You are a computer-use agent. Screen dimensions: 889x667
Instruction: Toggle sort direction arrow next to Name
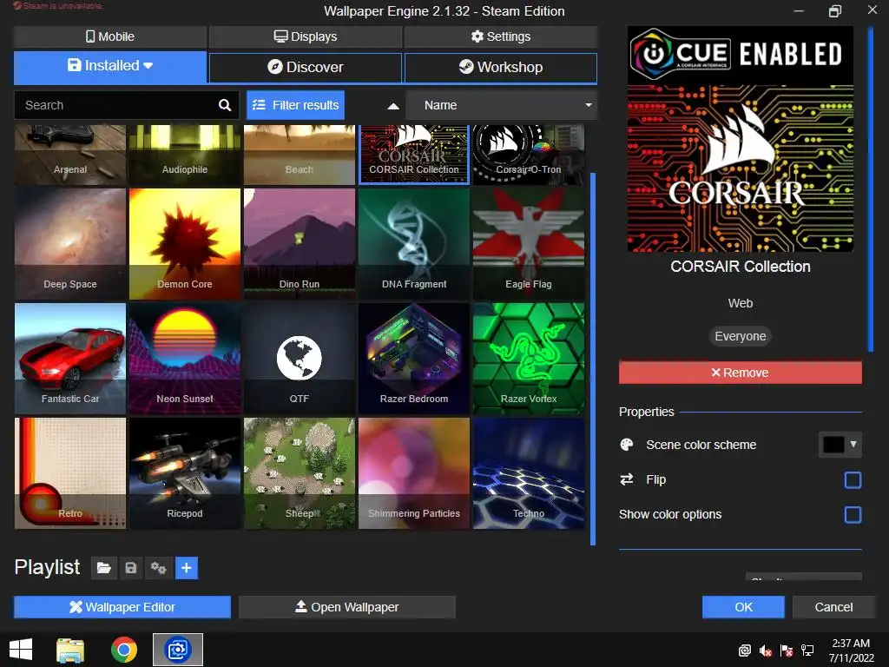coord(393,105)
